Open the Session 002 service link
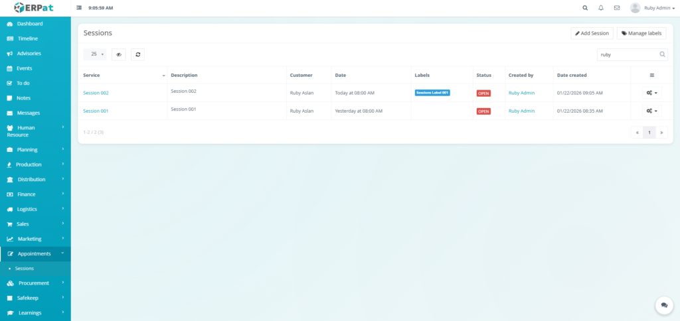Viewport: 680px width, 321px height. point(96,93)
